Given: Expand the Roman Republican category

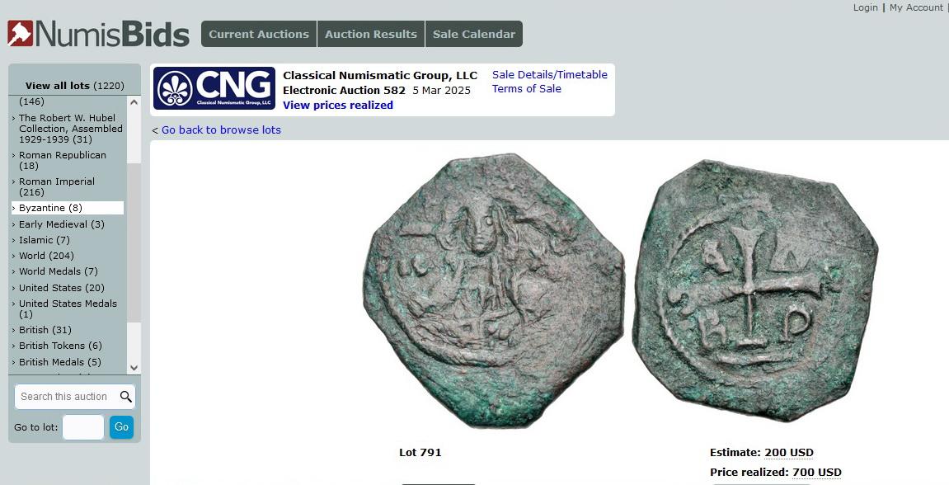Looking at the screenshot, I should tap(63, 161).
